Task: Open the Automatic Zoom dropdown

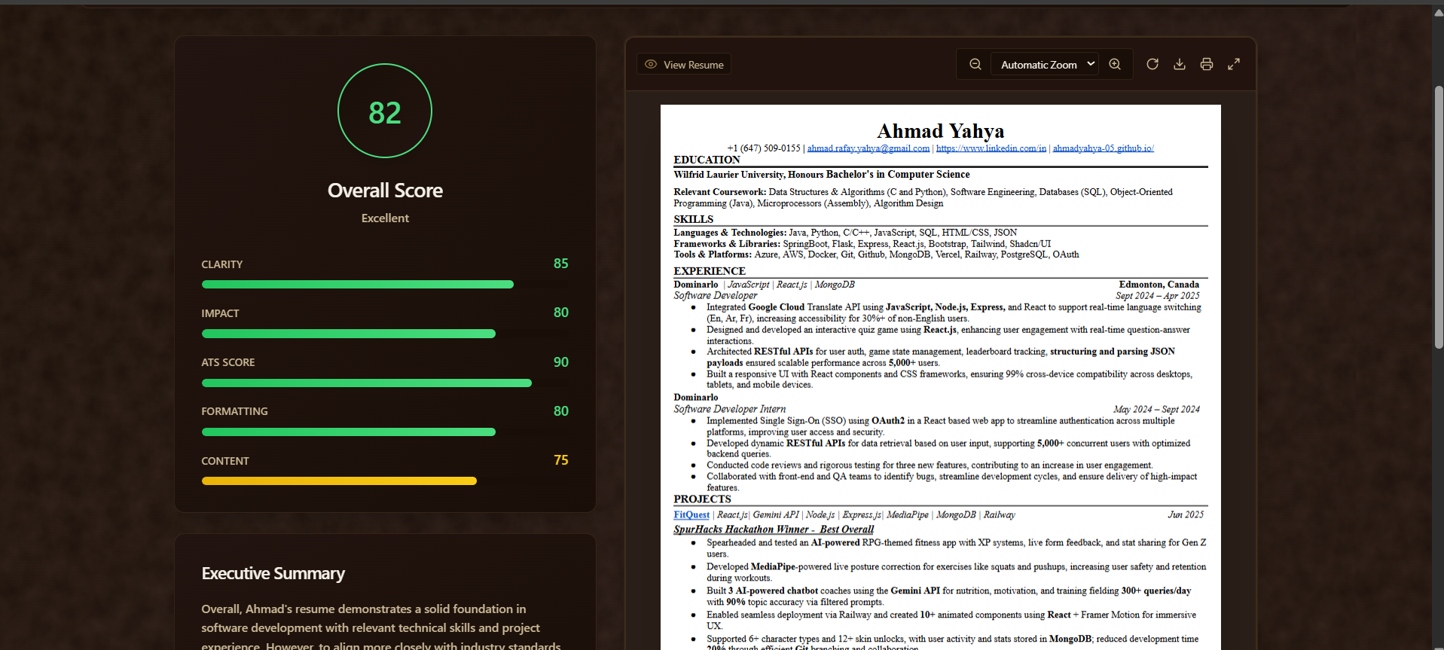Action: [1045, 64]
